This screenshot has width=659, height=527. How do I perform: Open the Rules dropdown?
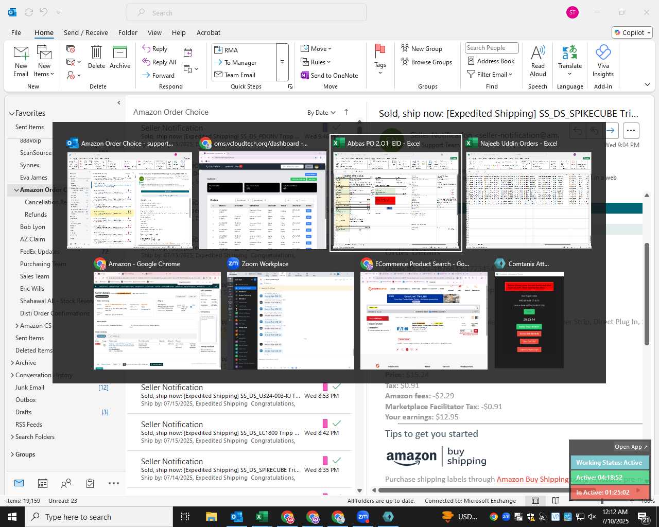pos(316,62)
